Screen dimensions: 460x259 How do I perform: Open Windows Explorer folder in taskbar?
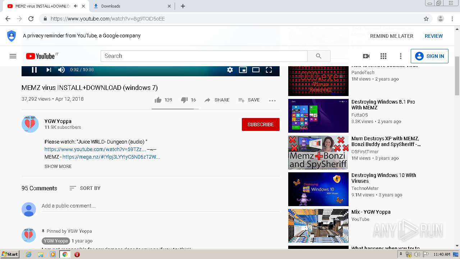tap(41, 254)
